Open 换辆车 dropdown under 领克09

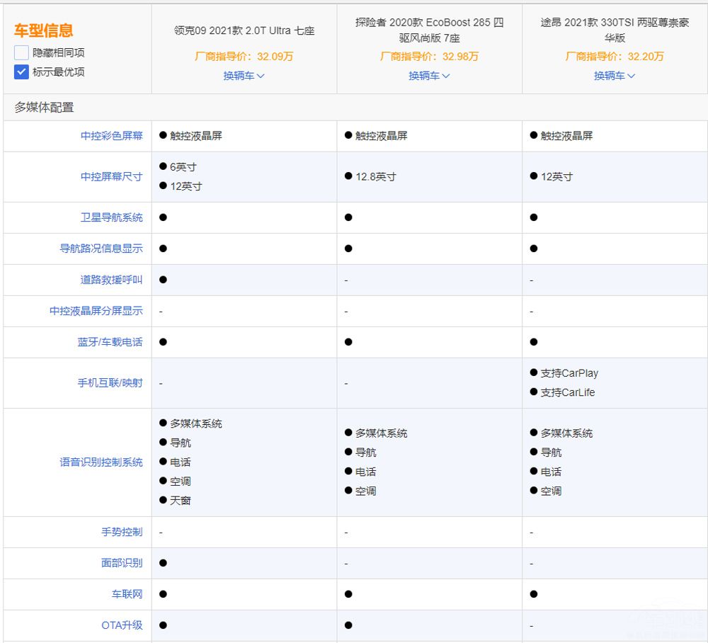[x=244, y=75]
